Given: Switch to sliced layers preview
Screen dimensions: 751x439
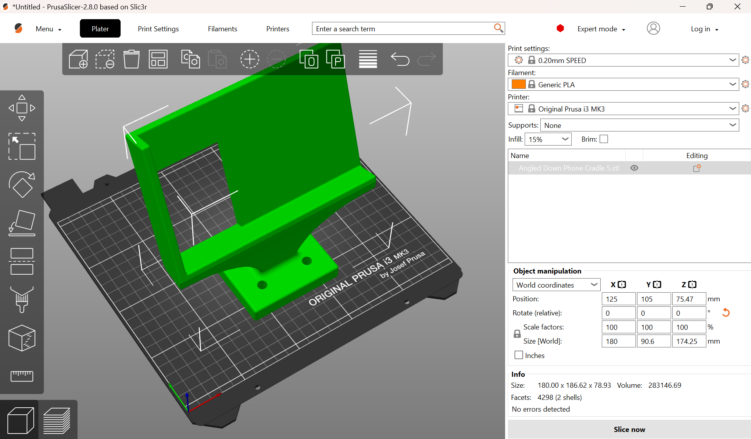Looking at the screenshot, I should tap(57, 420).
